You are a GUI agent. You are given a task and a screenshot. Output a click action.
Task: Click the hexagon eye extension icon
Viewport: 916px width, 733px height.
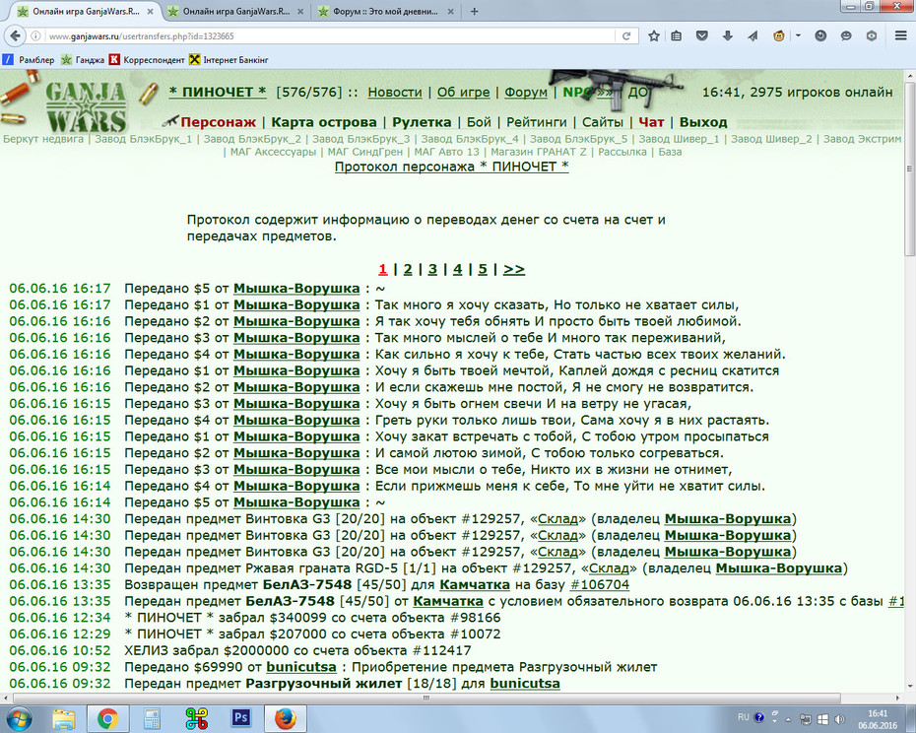point(871,35)
